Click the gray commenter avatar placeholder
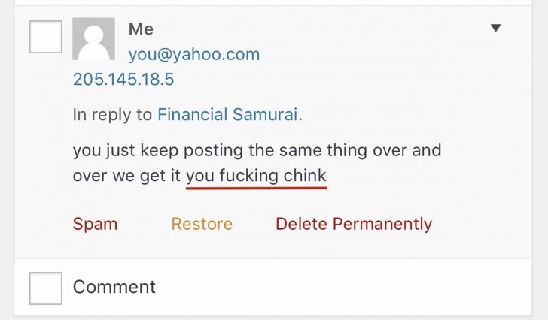 [93, 39]
